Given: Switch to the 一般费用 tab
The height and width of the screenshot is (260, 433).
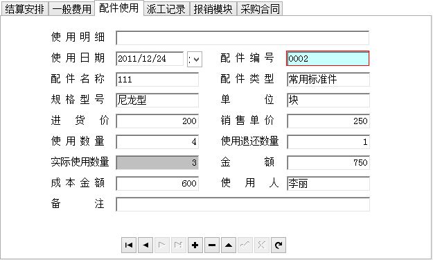Looking at the screenshot, I should pos(72,9).
